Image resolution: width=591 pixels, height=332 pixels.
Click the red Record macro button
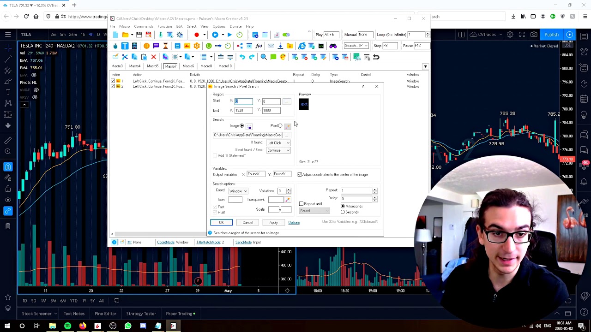[197, 35]
